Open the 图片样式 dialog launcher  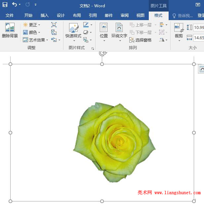tap(93, 49)
